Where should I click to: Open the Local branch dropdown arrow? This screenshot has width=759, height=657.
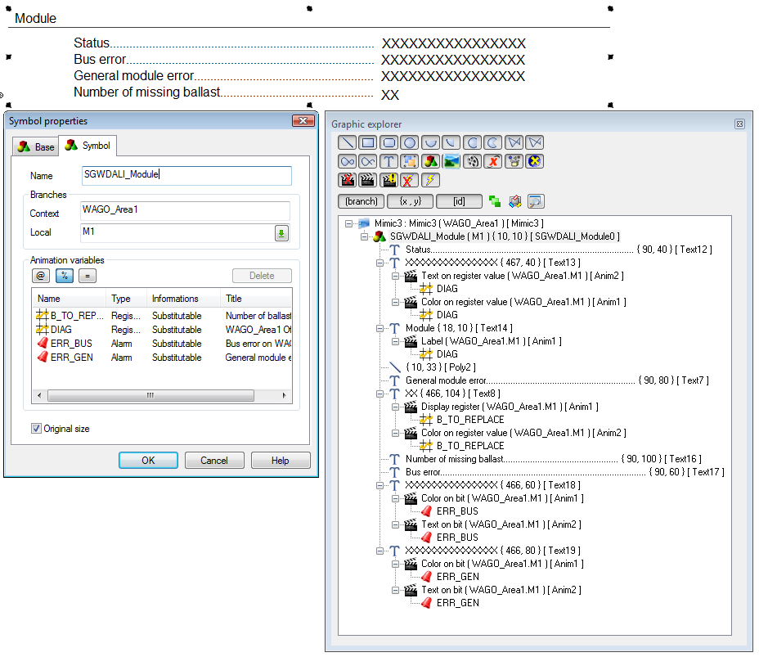pos(281,234)
